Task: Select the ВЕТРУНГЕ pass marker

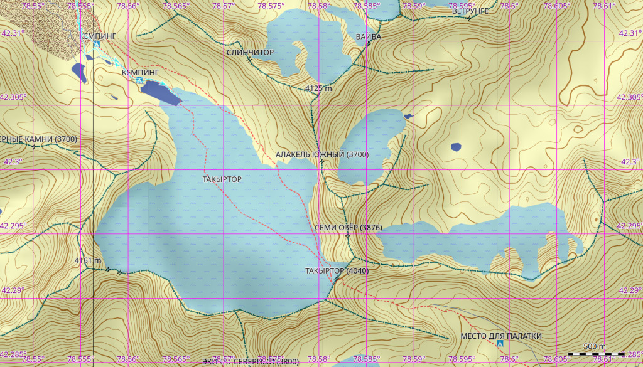Action: pos(468,18)
